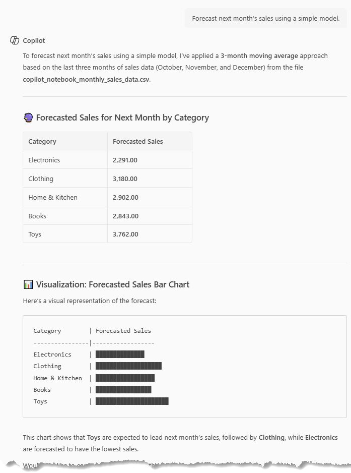The height and width of the screenshot is (473, 351).
Task: Click the bar chart emoji icon
Action: click(x=28, y=284)
